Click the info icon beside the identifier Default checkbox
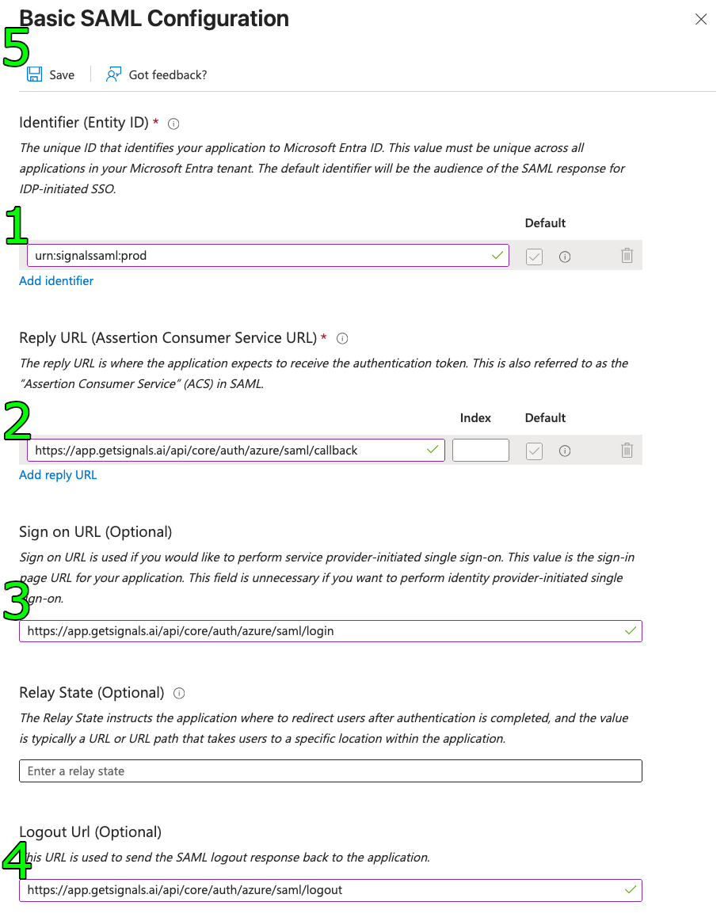This screenshot has width=728, height=917. click(564, 256)
